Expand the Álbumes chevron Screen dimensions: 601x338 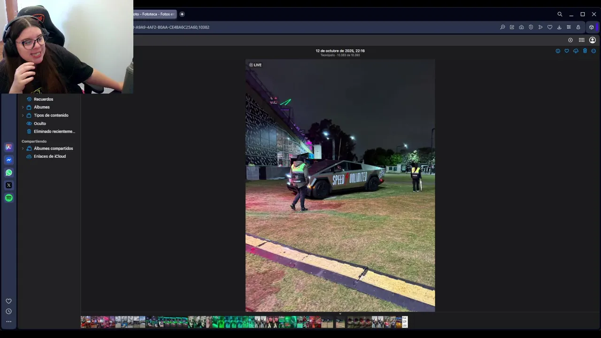click(x=23, y=107)
